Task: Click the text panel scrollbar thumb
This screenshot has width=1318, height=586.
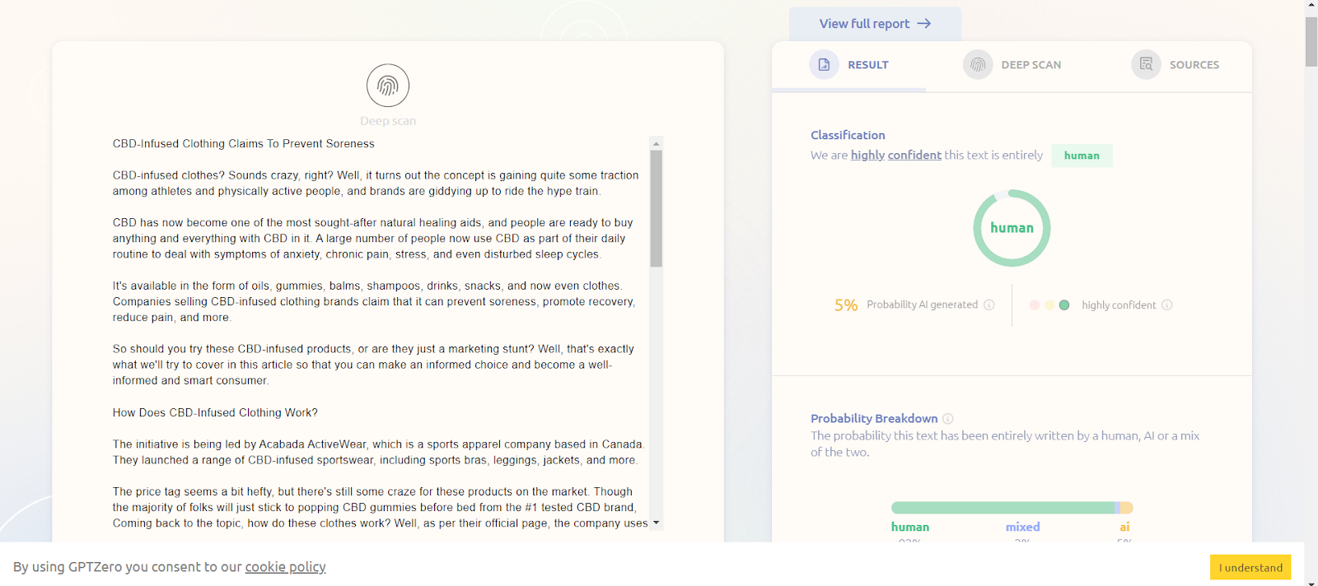Action: (657, 208)
